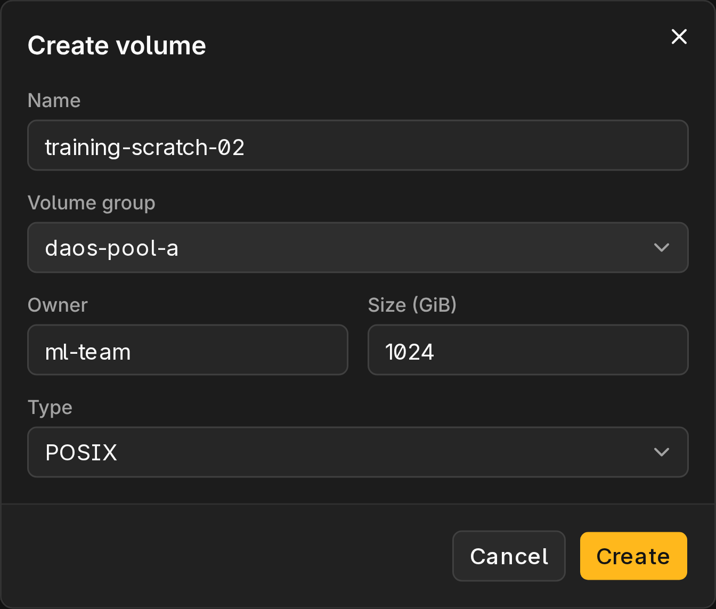Click the yellow Create button

click(633, 556)
